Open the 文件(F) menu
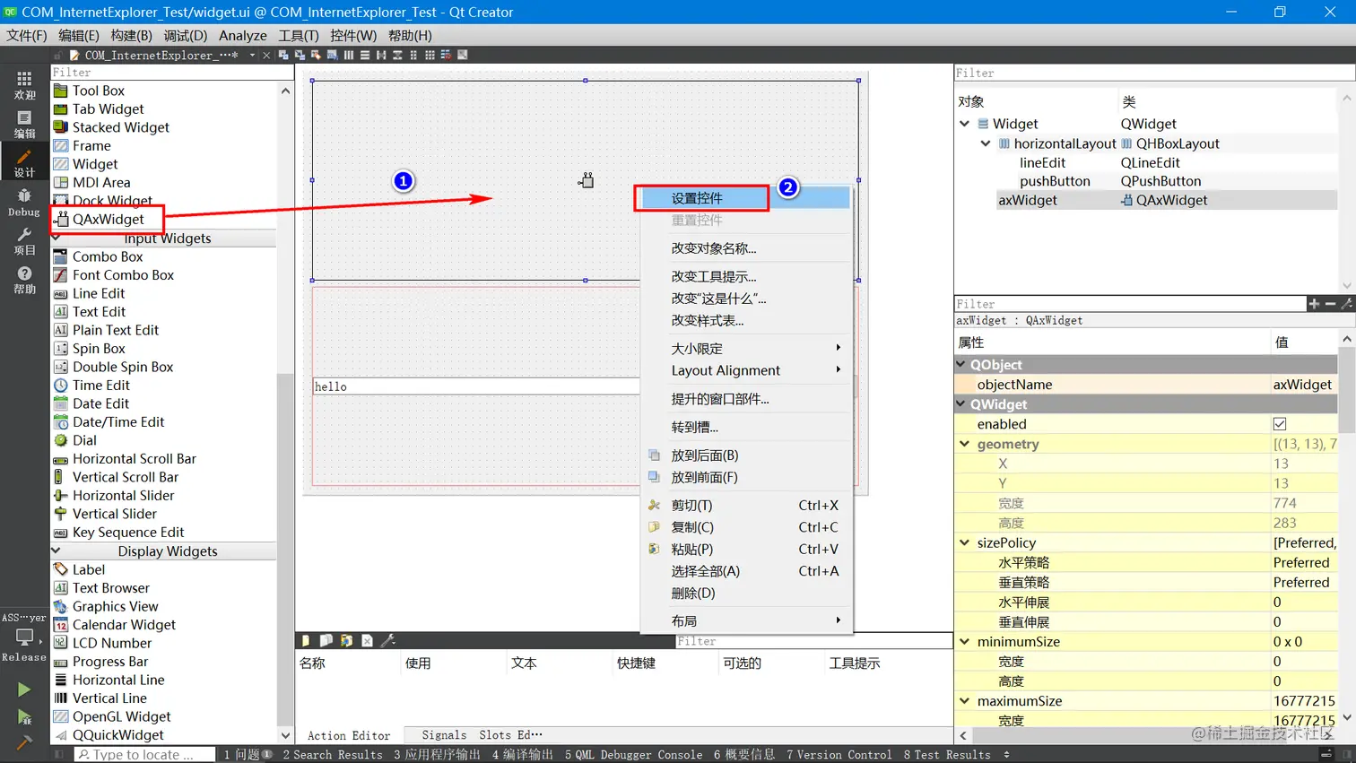1356x763 pixels. pos(27,35)
